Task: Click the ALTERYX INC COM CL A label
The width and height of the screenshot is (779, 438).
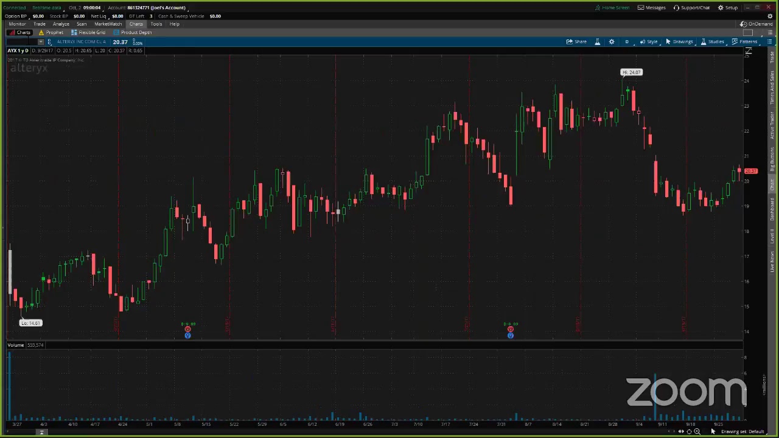Action: [81, 42]
